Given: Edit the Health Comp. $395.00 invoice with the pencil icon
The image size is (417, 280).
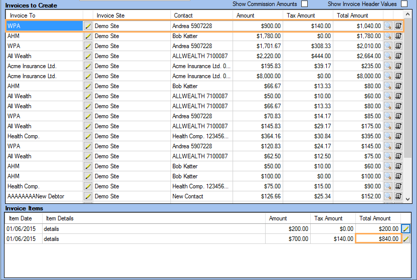Looking at the screenshot, I should pyautogui.click(x=88, y=136).
